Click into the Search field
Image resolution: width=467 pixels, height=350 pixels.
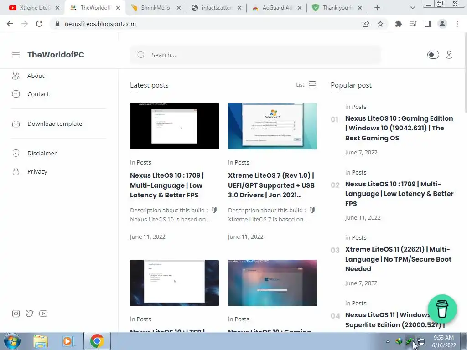(x=255, y=55)
